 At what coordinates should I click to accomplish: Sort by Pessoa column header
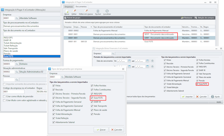pyautogui.click(x=86, y=27)
